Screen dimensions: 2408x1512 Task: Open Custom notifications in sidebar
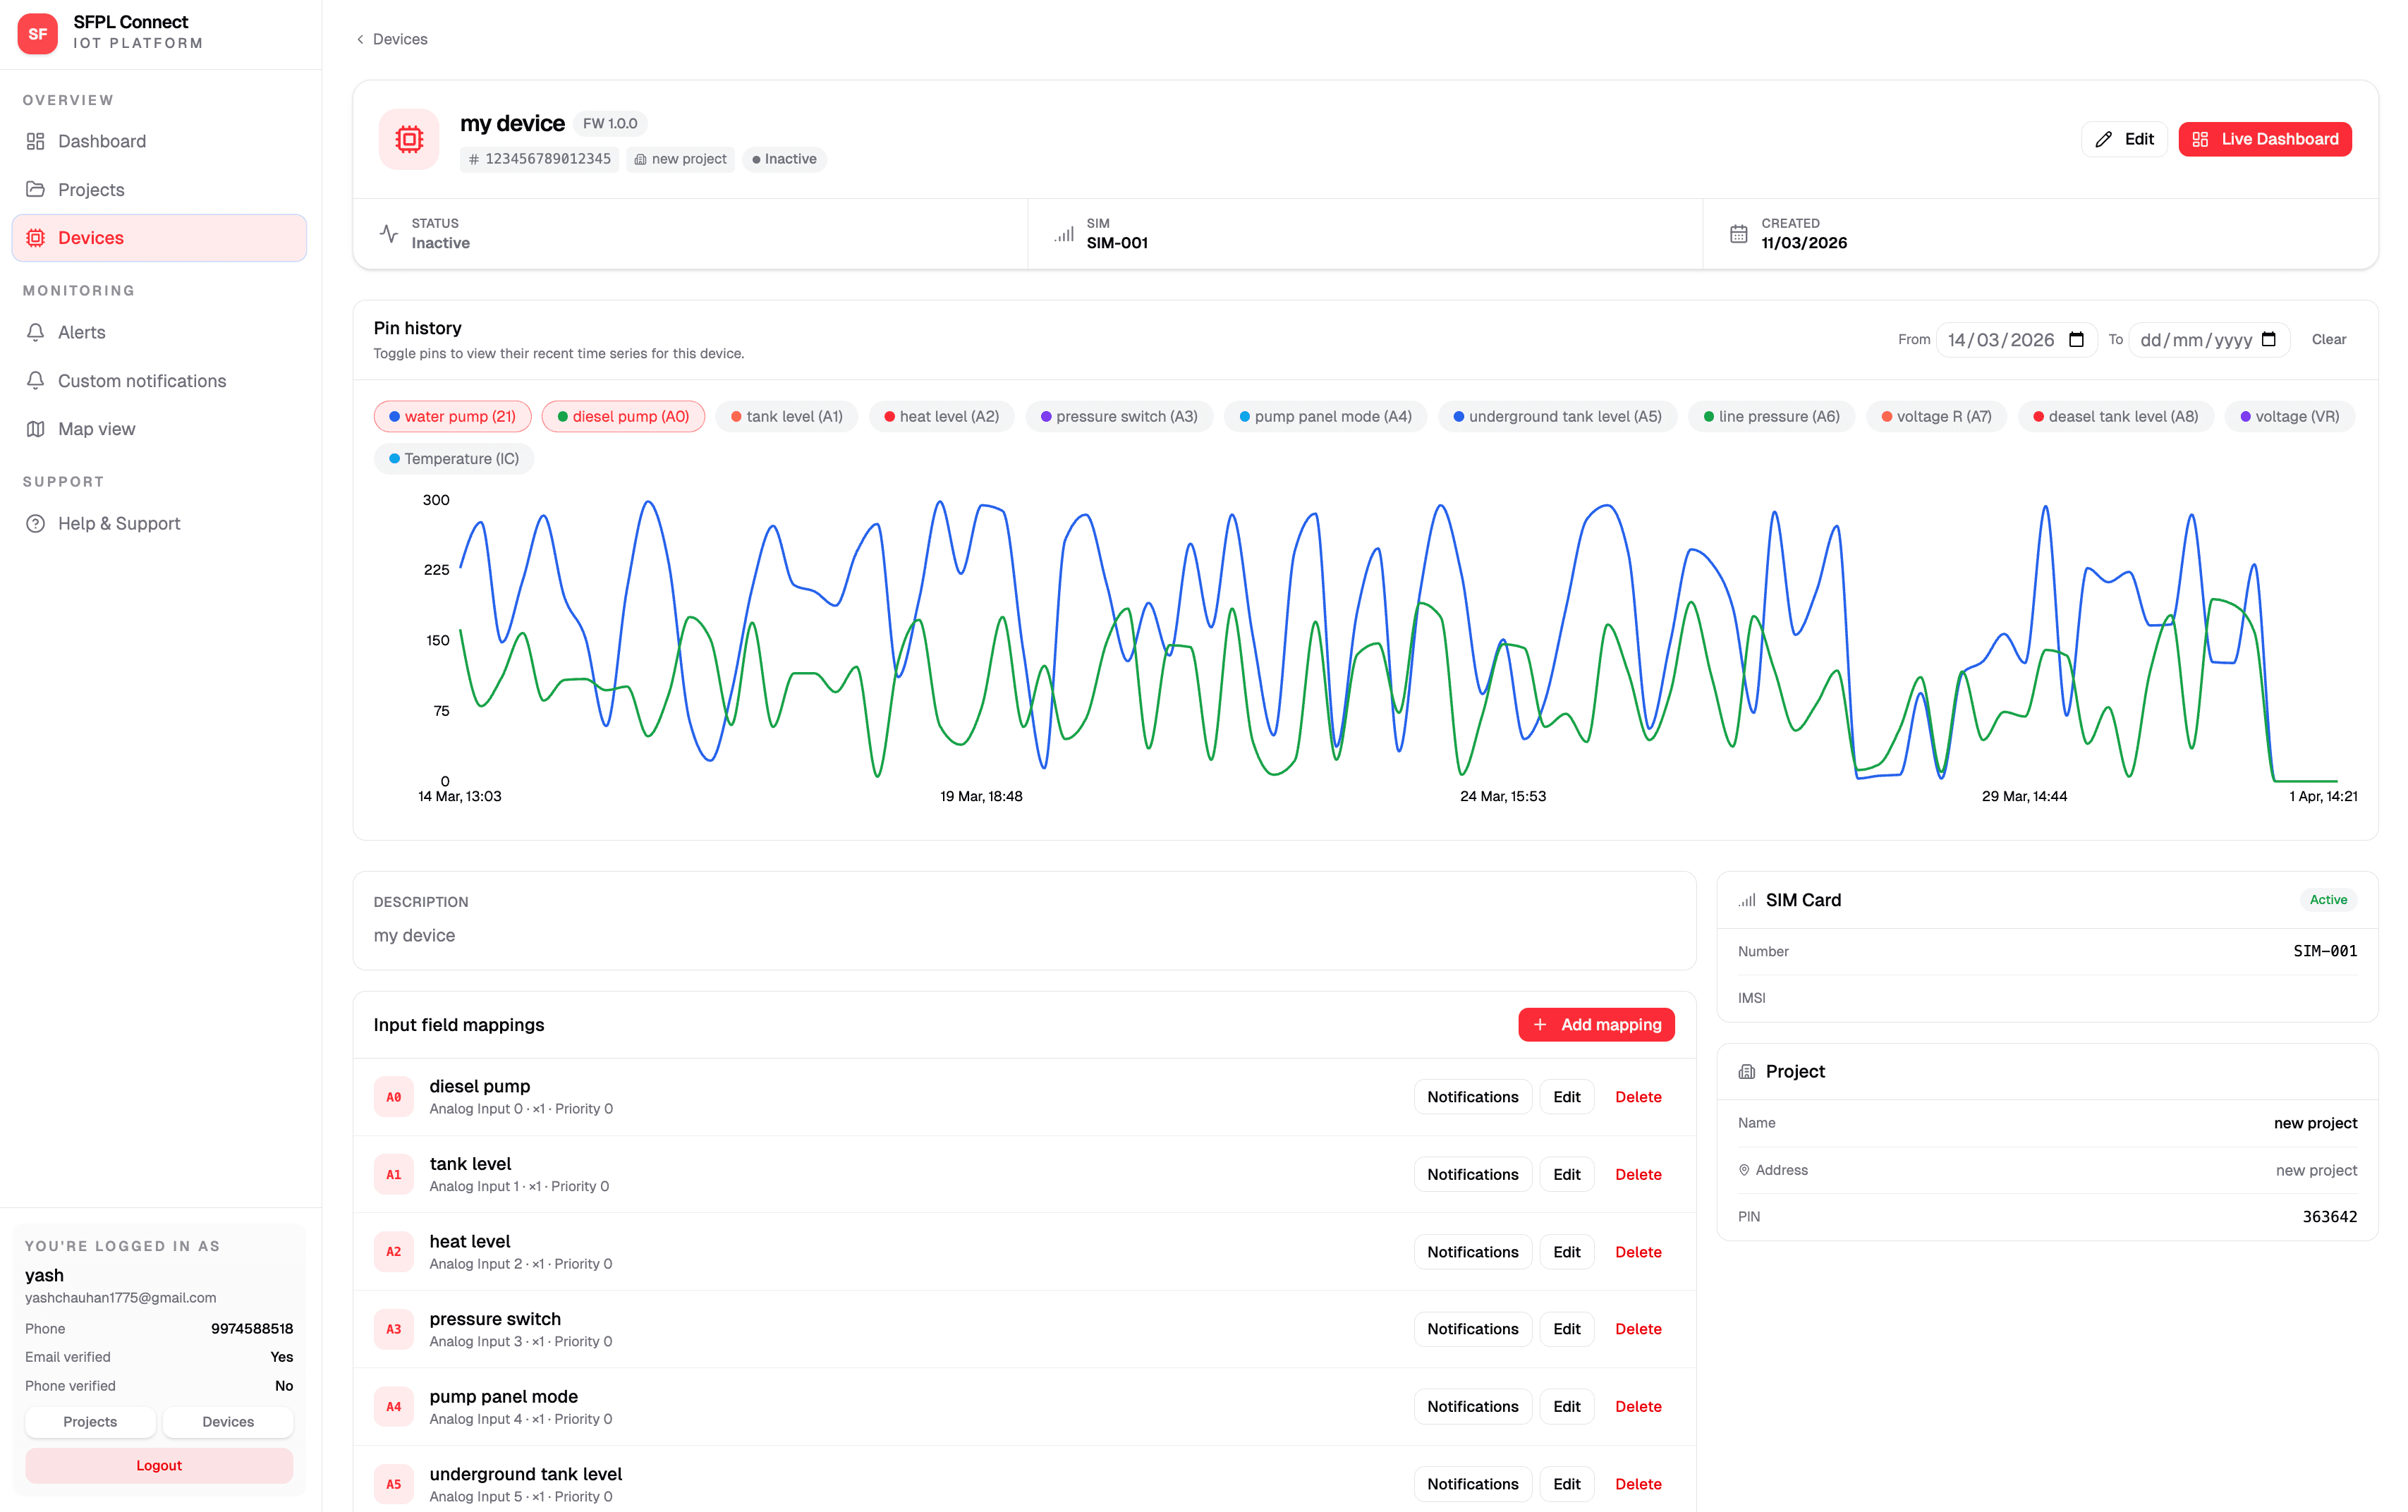click(x=141, y=380)
